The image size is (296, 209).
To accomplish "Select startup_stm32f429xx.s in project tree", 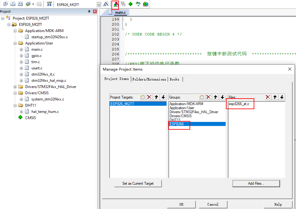I will click(49, 37).
